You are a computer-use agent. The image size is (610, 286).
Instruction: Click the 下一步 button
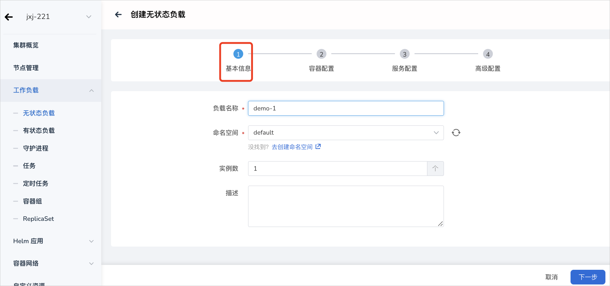[588, 277]
